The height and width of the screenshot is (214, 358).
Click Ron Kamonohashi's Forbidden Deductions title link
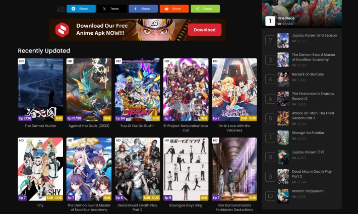234,207
